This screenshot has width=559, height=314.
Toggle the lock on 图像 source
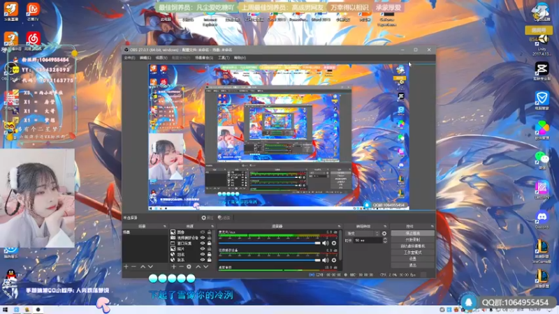coord(209,232)
